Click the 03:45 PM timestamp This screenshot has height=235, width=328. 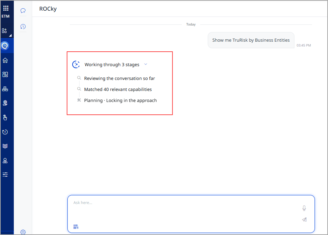(x=304, y=45)
